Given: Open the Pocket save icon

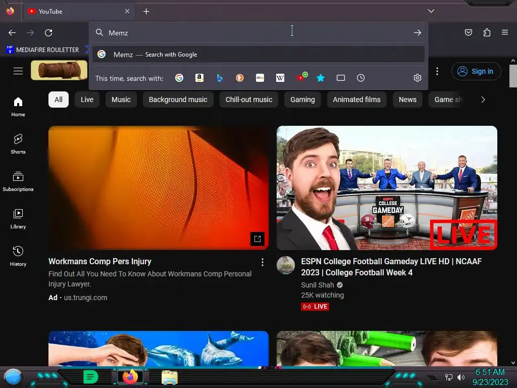Looking at the screenshot, I should [468, 32].
